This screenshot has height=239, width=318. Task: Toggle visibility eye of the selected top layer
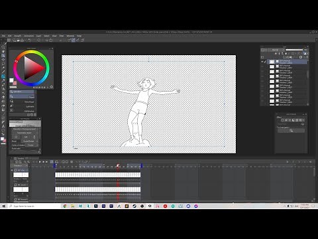coord(262,62)
